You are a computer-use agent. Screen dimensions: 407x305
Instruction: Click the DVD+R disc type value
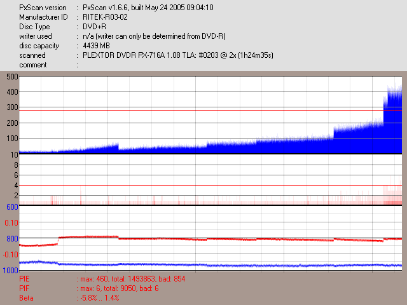coord(94,27)
